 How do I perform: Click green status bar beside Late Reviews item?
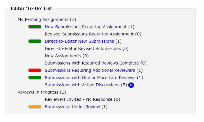[35, 78]
